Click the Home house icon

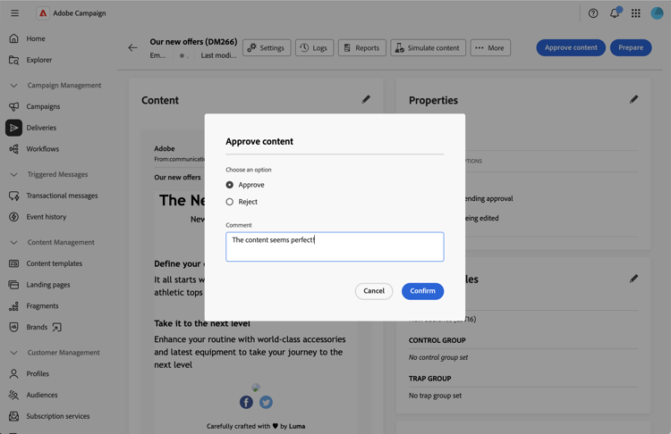13,38
